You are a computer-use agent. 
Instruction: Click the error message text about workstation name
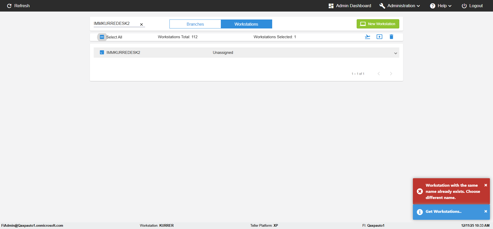point(453,191)
